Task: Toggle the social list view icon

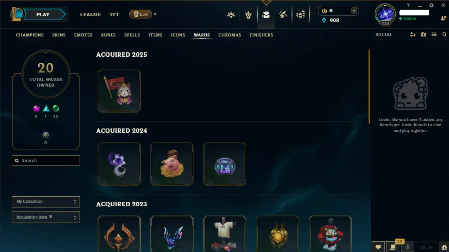Action: pos(434,34)
